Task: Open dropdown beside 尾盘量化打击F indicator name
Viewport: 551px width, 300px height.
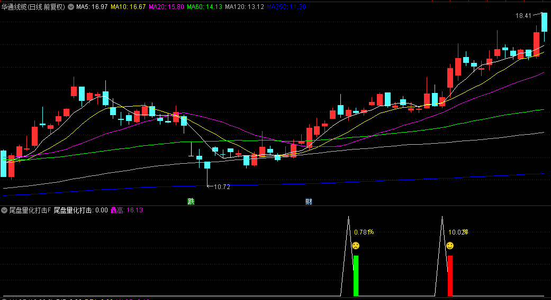Action: click(4, 210)
